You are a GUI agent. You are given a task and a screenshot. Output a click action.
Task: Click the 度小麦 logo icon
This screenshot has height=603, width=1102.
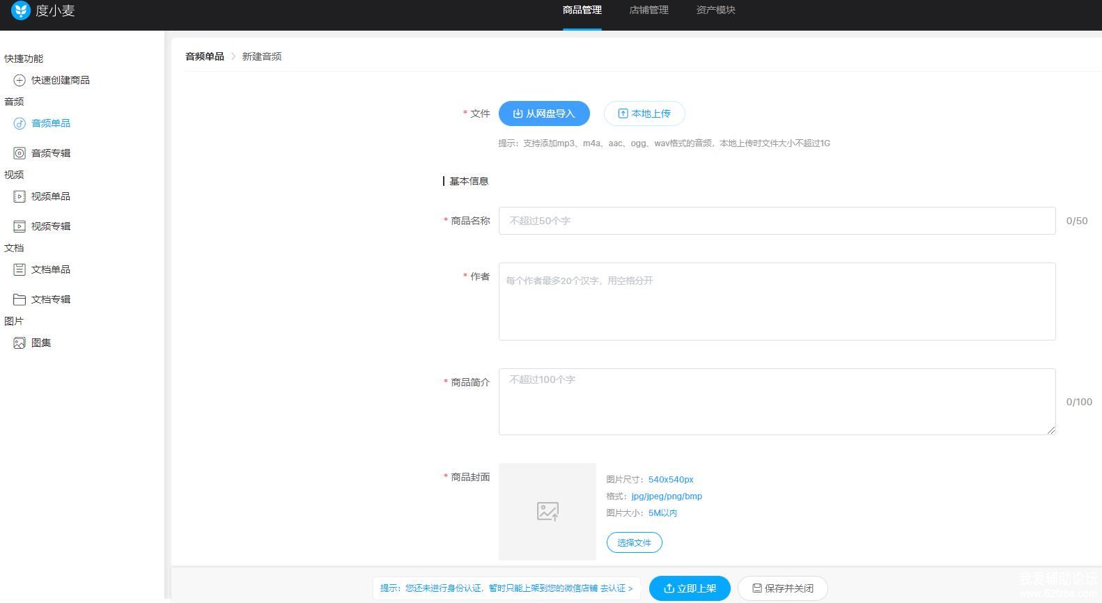click(x=21, y=10)
